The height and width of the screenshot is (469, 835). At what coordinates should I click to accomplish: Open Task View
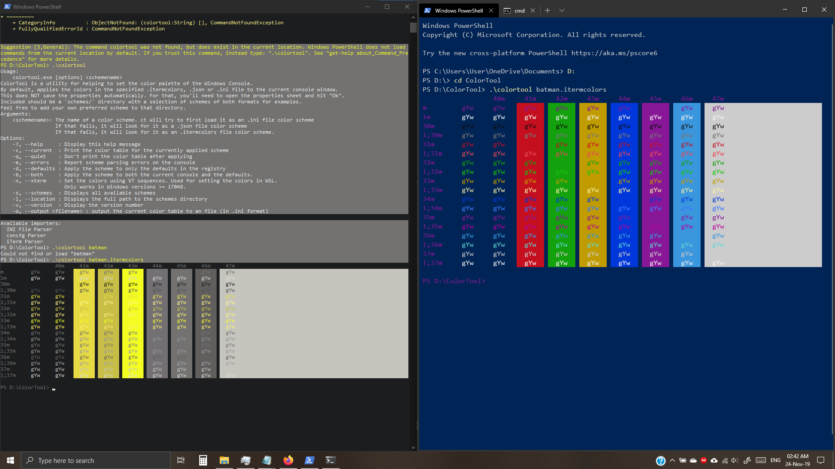pos(181,460)
